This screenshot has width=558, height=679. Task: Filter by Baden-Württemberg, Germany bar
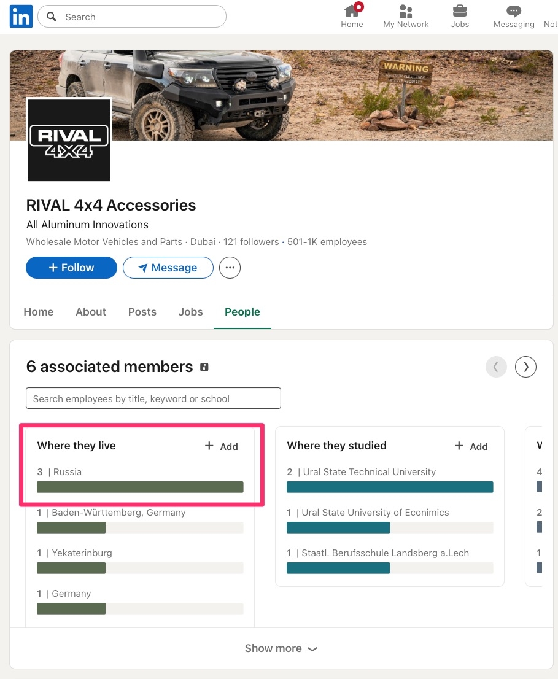[x=140, y=527]
